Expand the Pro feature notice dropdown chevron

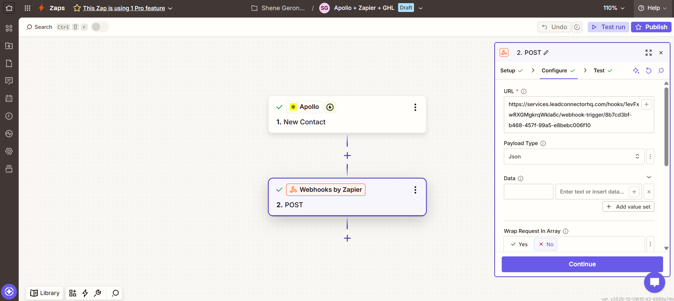[170, 8]
